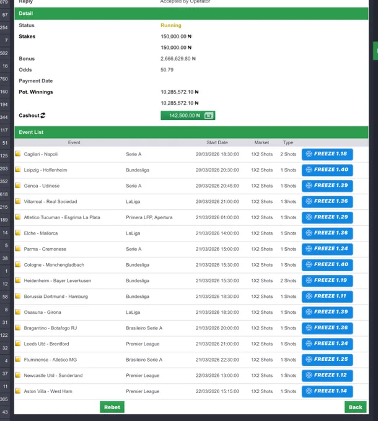The image size is (378, 421).
Task: Click the 2 Shots type for Heidenheim row
Action: click(x=288, y=280)
